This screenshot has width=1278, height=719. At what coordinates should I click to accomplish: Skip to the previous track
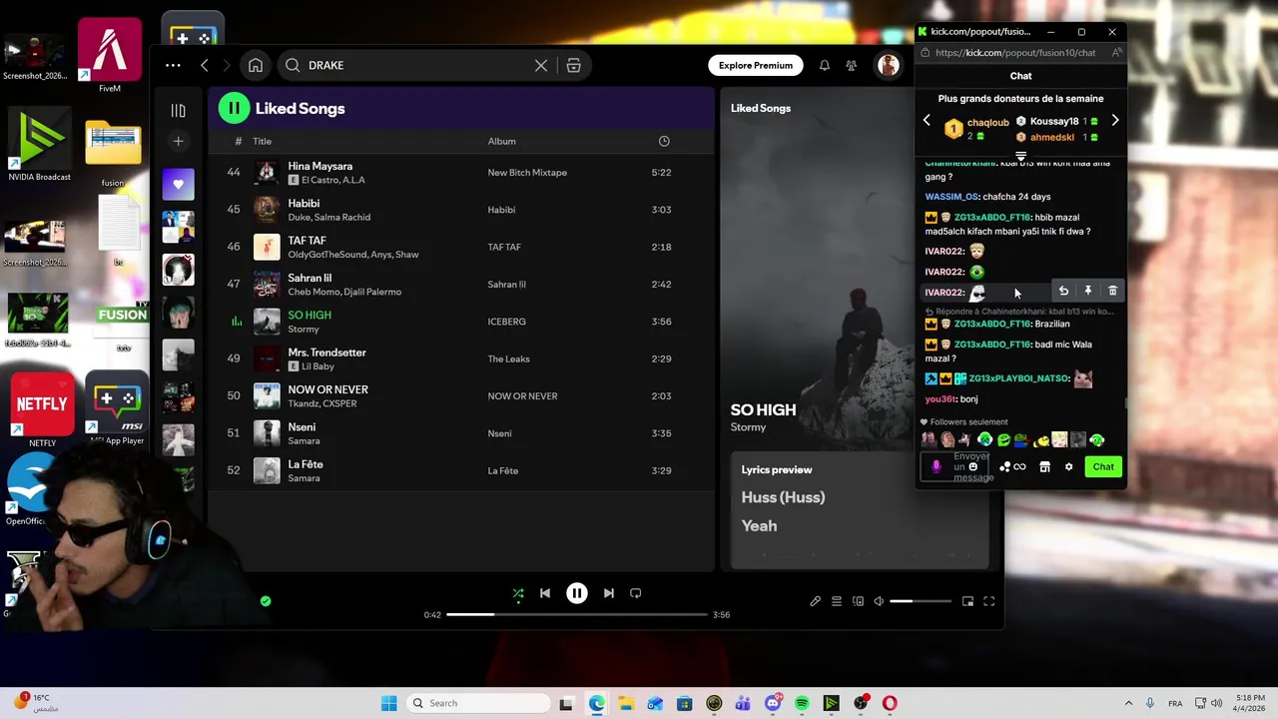pos(545,593)
